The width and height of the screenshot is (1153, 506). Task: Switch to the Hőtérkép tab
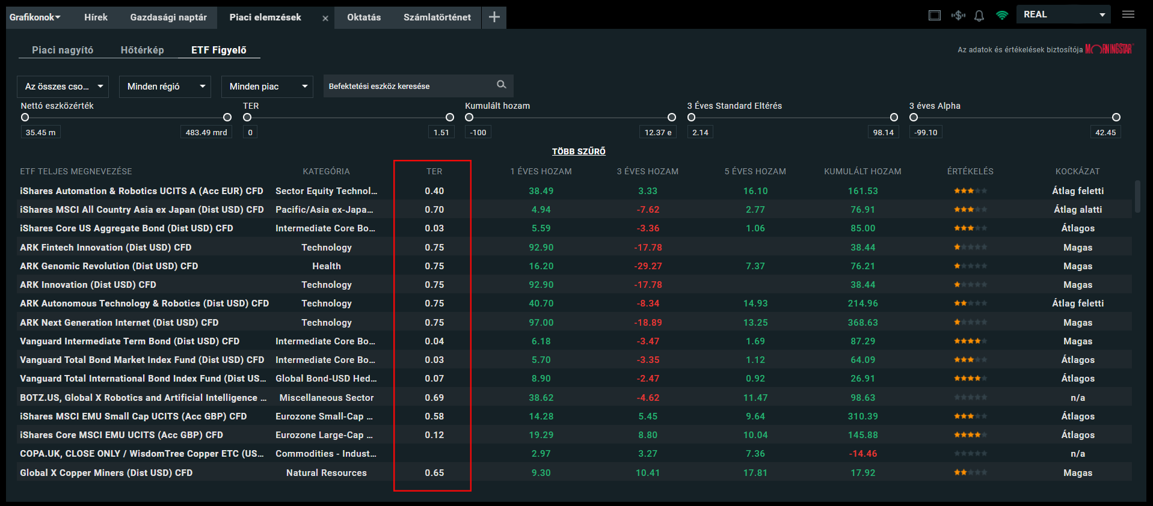pos(142,50)
